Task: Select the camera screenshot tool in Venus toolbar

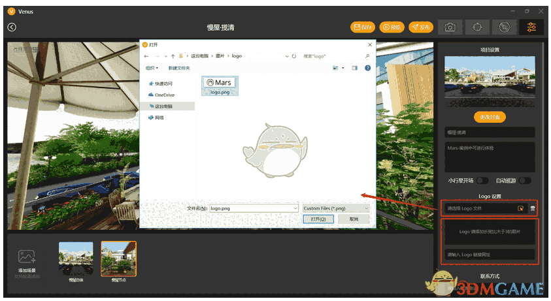Action: point(450,27)
